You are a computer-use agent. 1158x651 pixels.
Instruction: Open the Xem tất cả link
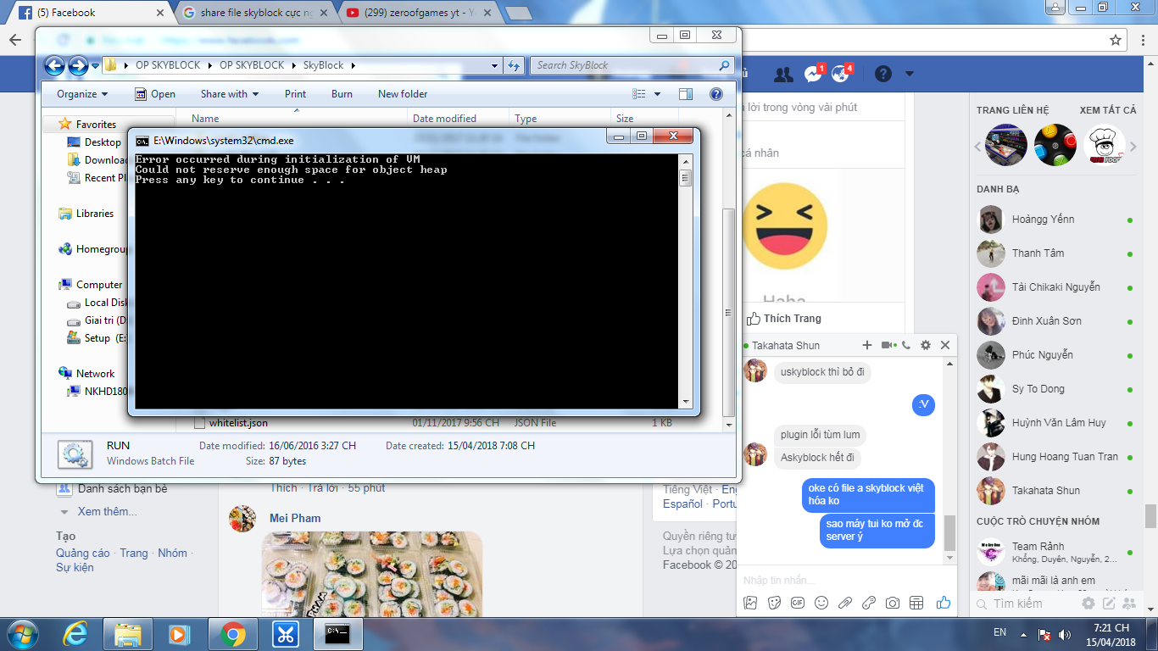(x=1108, y=110)
